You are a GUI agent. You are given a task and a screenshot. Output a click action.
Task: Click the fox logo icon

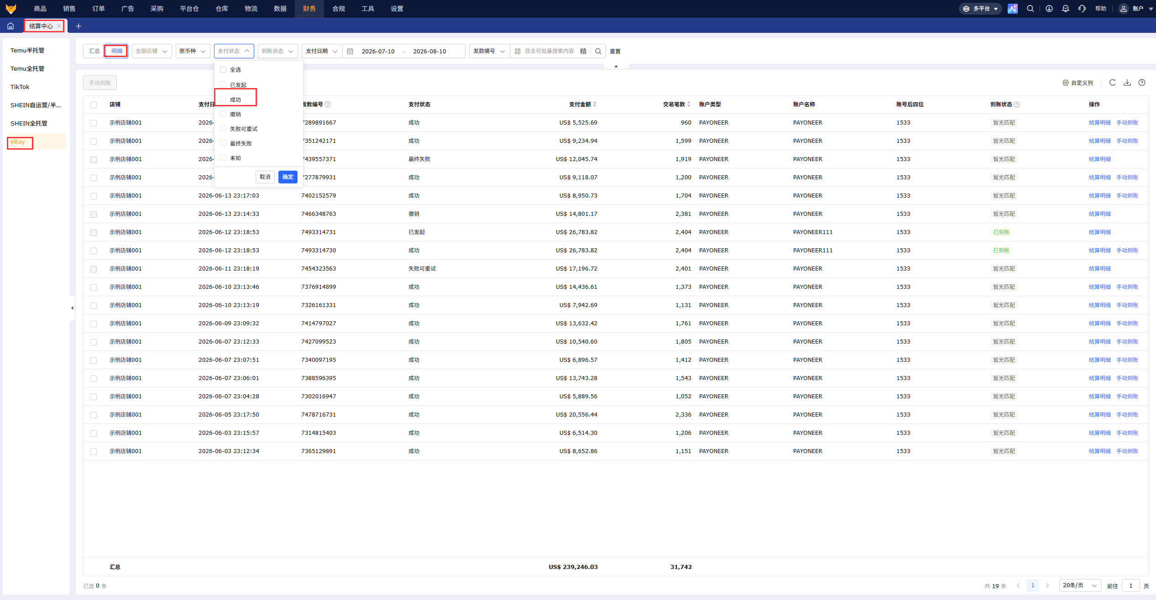coord(11,9)
